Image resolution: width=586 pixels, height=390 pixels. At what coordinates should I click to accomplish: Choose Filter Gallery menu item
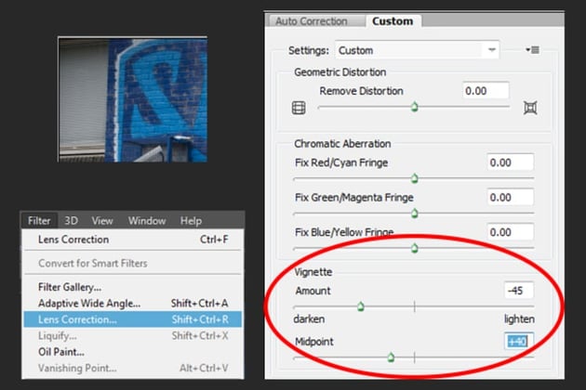(133, 287)
